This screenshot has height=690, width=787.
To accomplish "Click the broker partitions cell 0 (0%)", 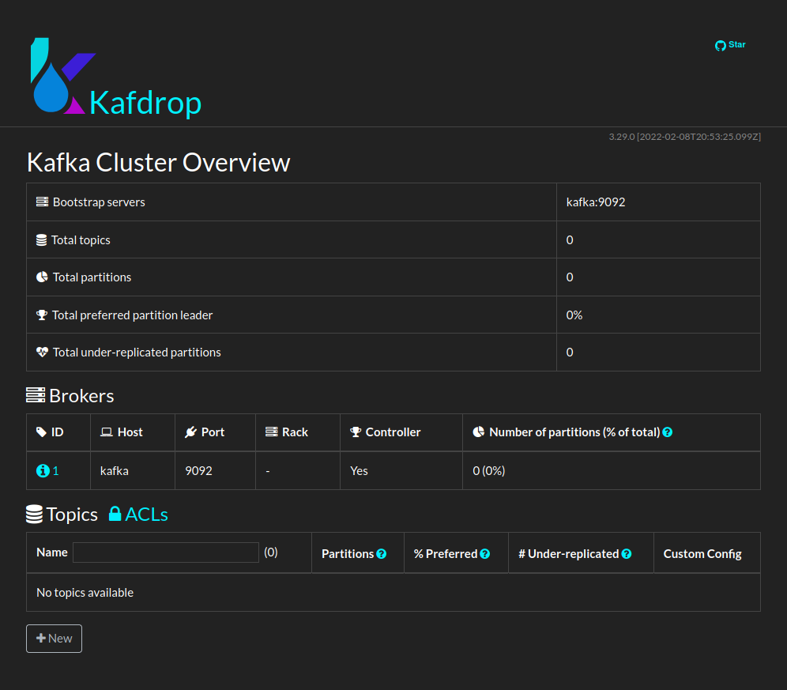I will [489, 471].
